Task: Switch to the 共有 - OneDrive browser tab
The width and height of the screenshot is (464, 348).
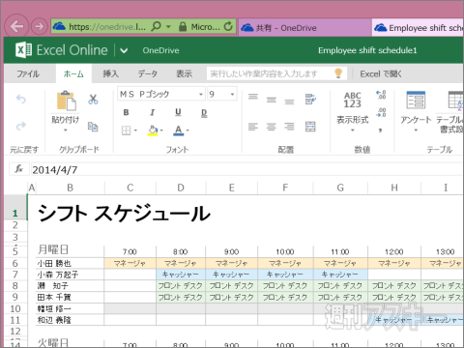Action: click(304, 28)
